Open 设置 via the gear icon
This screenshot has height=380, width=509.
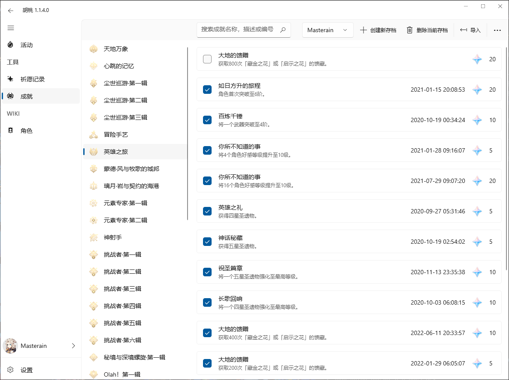pyautogui.click(x=11, y=370)
